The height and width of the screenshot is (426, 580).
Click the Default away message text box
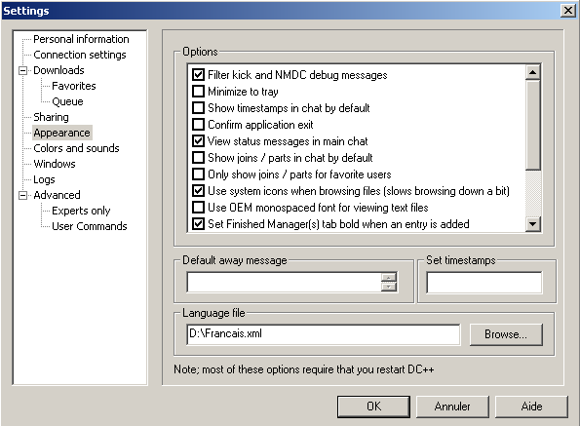(x=284, y=282)
